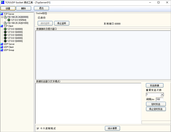Select the TCP Client category icon

(2, 26)
